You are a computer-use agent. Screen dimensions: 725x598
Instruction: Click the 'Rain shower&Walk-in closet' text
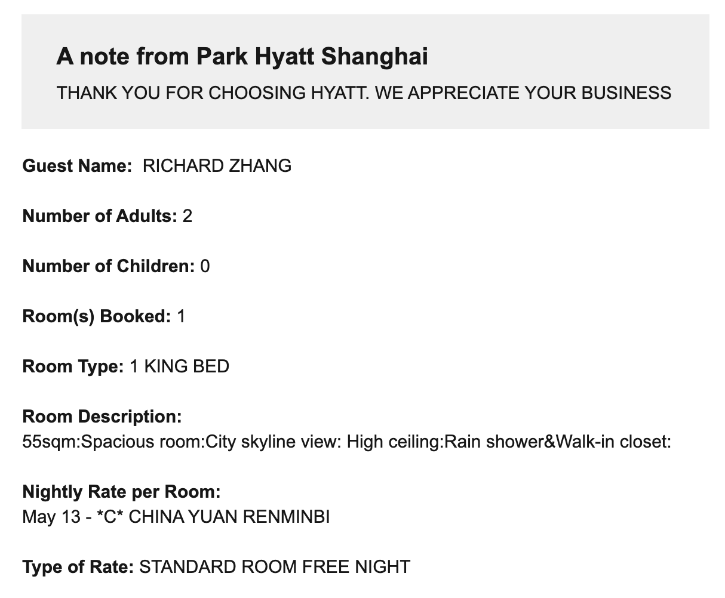click(x=558, y=442)
